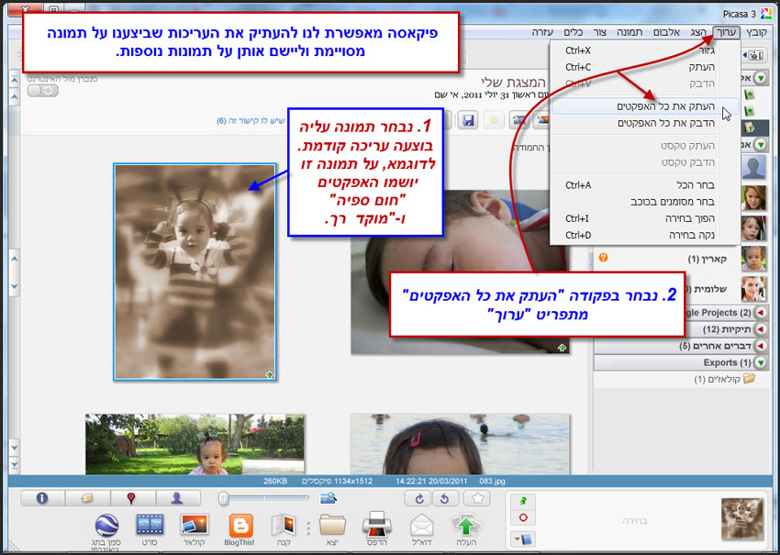Image resolution: width=780 pixels, height=555 pixels.
Task: Choose הפוך בחירה from menu
Action: [x=645, y=218]
